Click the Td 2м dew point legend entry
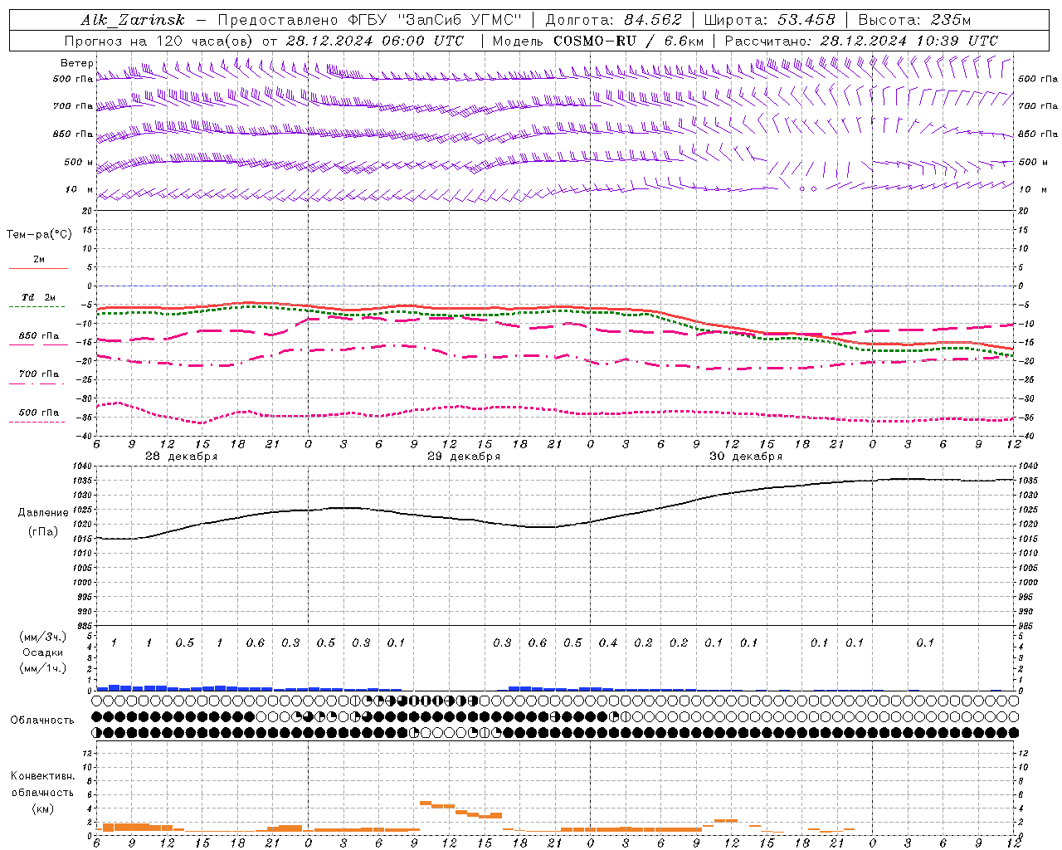Image resolution: width=1062 pixels, height=850 pixels. [x=39, y=297]
